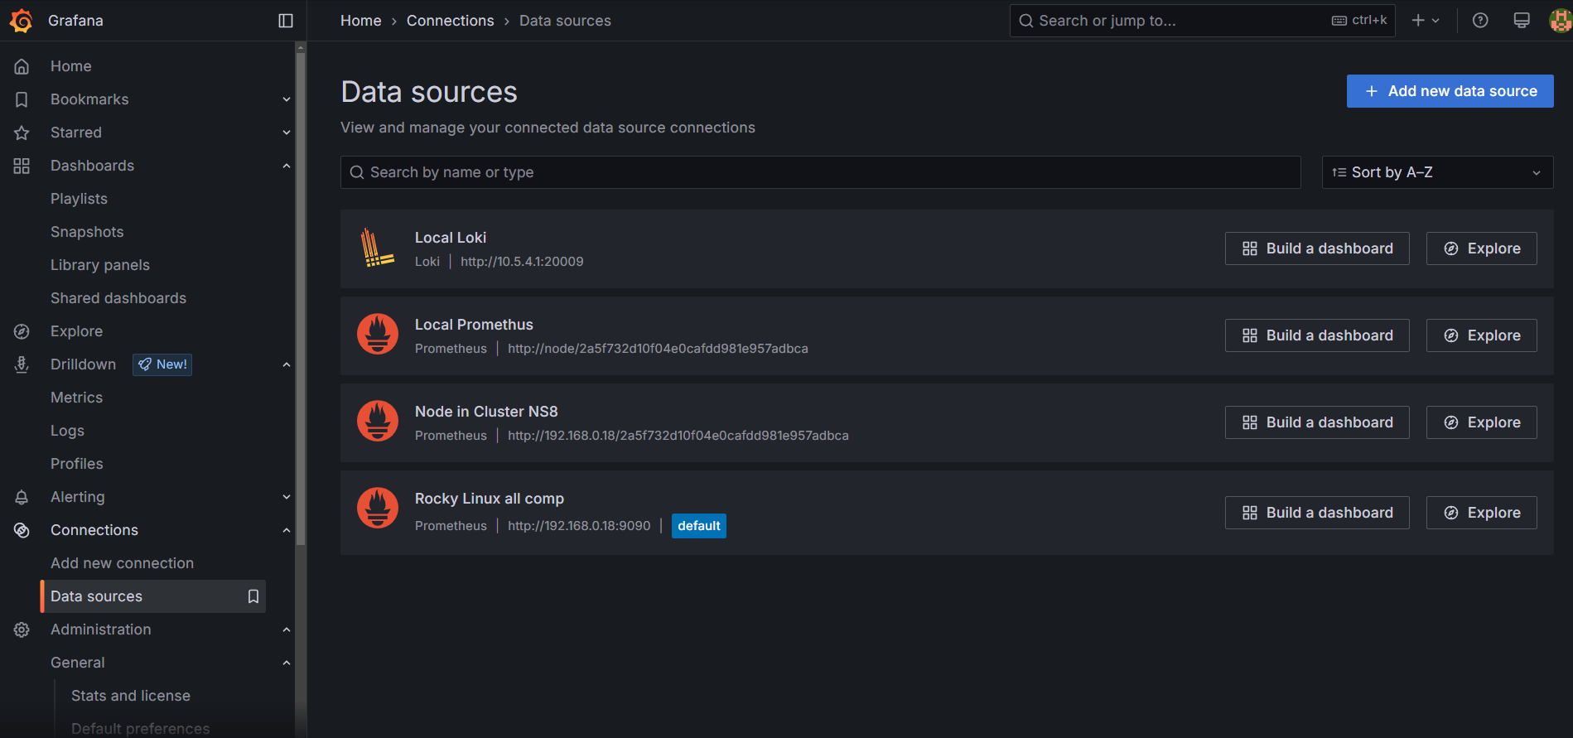Image resolution: width=1573 pixels, height=738 pixels.
Task: Click Add new data source button
Action: pos(1450,91)
